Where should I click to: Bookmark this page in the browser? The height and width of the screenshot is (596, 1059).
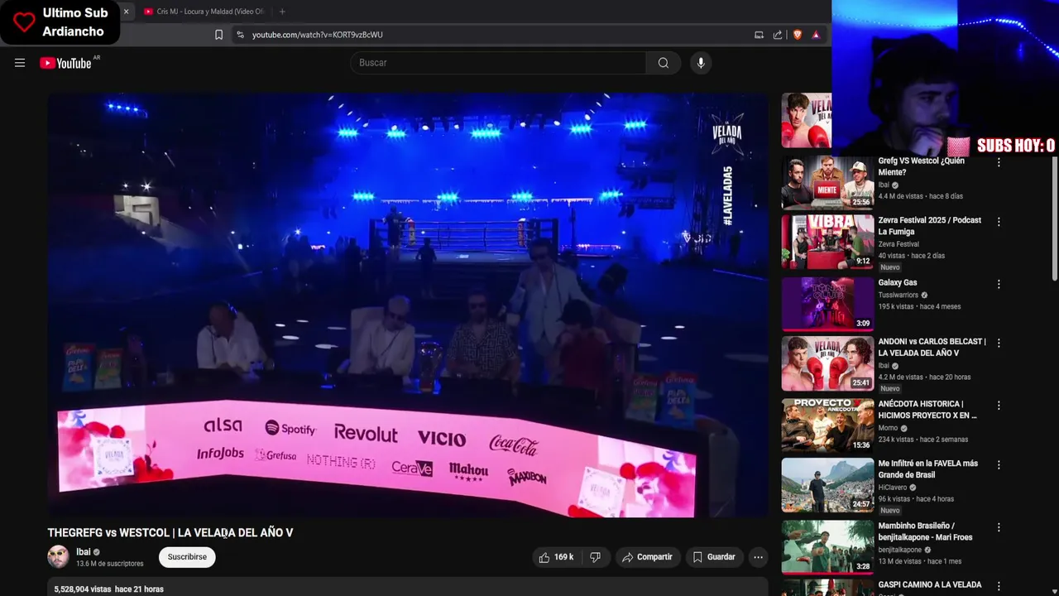[x=218, y=35]
